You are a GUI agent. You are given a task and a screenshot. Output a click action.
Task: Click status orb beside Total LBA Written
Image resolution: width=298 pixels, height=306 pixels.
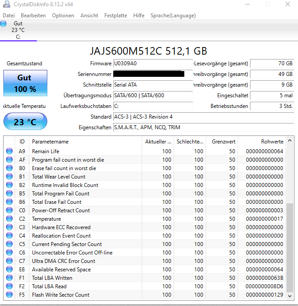(9, 278)
